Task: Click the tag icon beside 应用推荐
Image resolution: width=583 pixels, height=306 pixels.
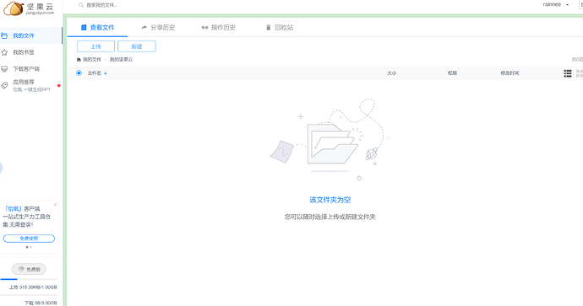Action: 4,85
